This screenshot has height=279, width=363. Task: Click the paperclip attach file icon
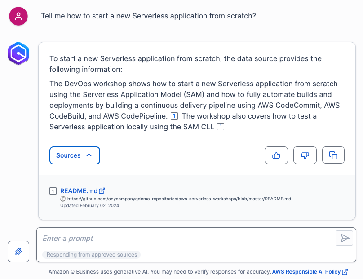[18, 252]
